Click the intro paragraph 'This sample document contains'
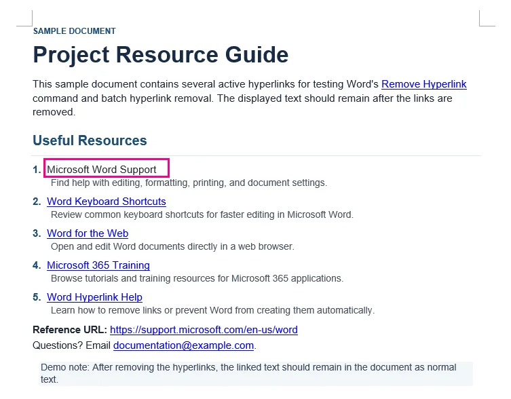Screen dimensions: 511x399 (250, 98)
